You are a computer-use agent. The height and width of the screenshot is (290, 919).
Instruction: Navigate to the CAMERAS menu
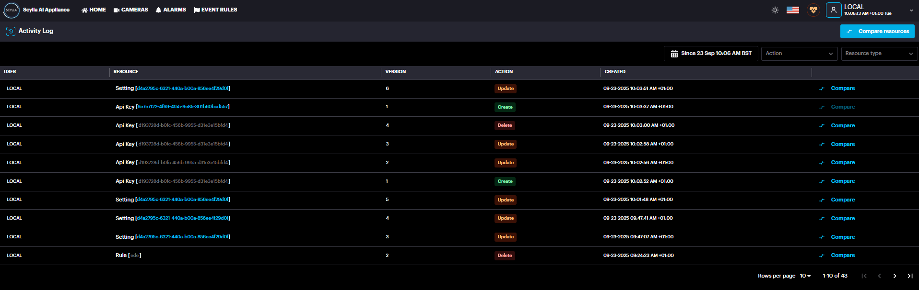point(130,10)
